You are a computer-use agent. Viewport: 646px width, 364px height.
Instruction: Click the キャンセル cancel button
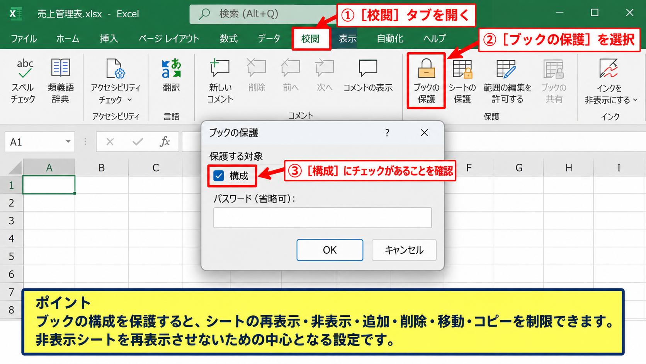coord(404,250)
